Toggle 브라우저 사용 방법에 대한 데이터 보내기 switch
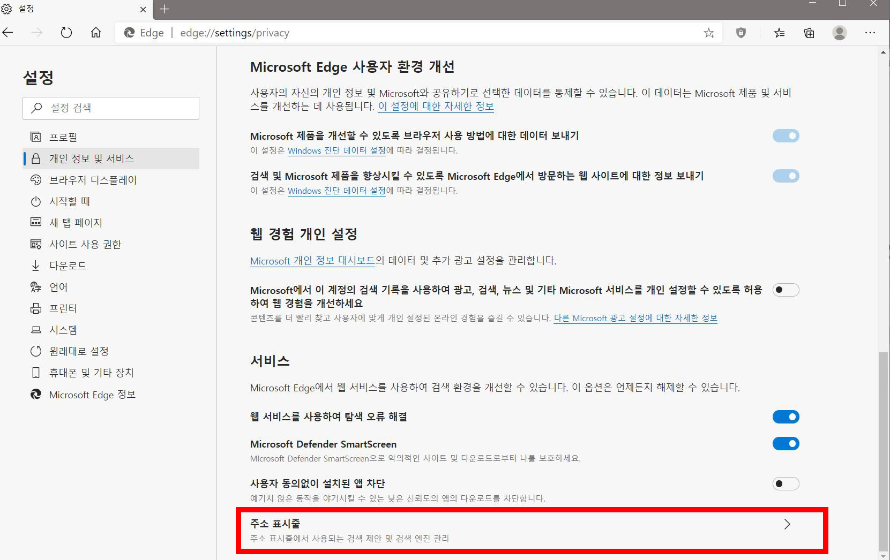The height and width of the screenshot is (560, 890). click(x=786, y=136)
